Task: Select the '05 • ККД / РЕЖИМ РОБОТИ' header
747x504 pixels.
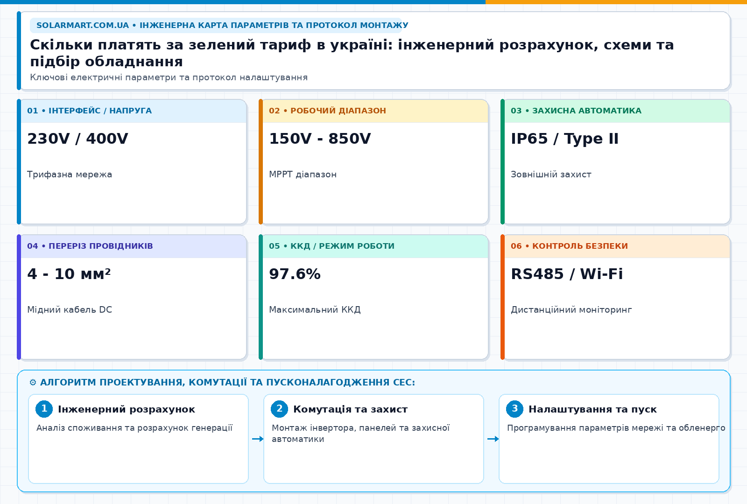Action: [x=375, y=246]
